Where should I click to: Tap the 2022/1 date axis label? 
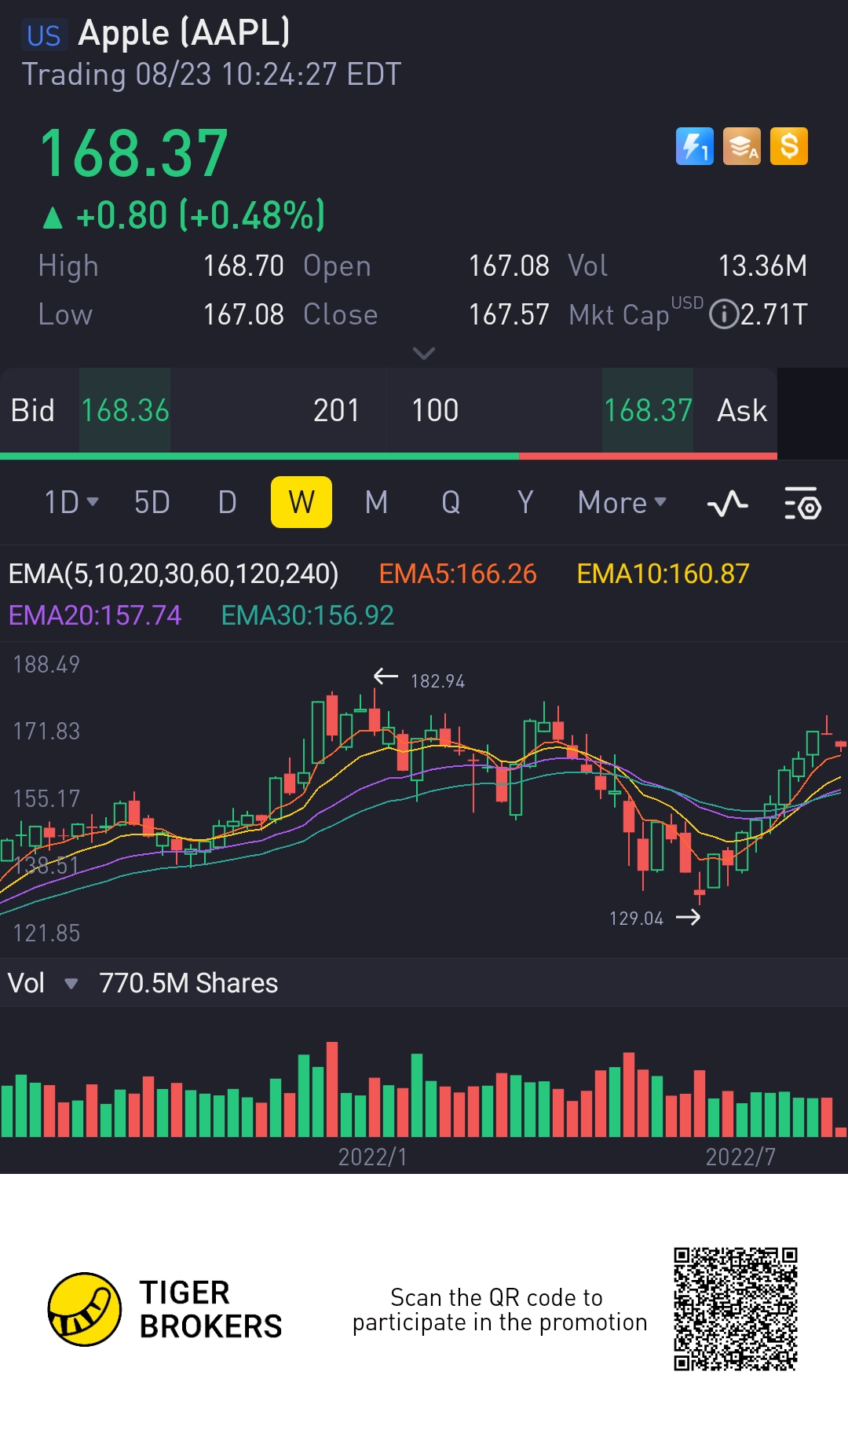click(x=373, y=1157)
